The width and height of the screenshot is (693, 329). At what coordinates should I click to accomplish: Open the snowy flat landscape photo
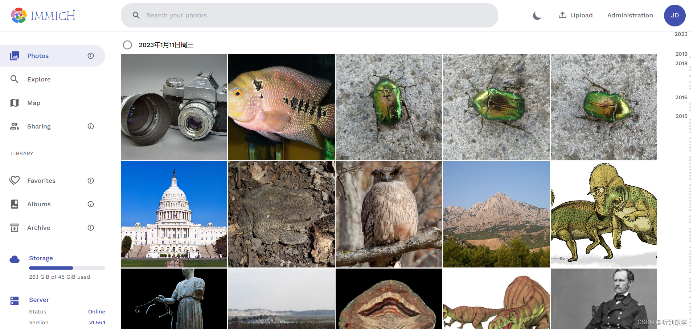pyautogui.click(x=281, y=299)
